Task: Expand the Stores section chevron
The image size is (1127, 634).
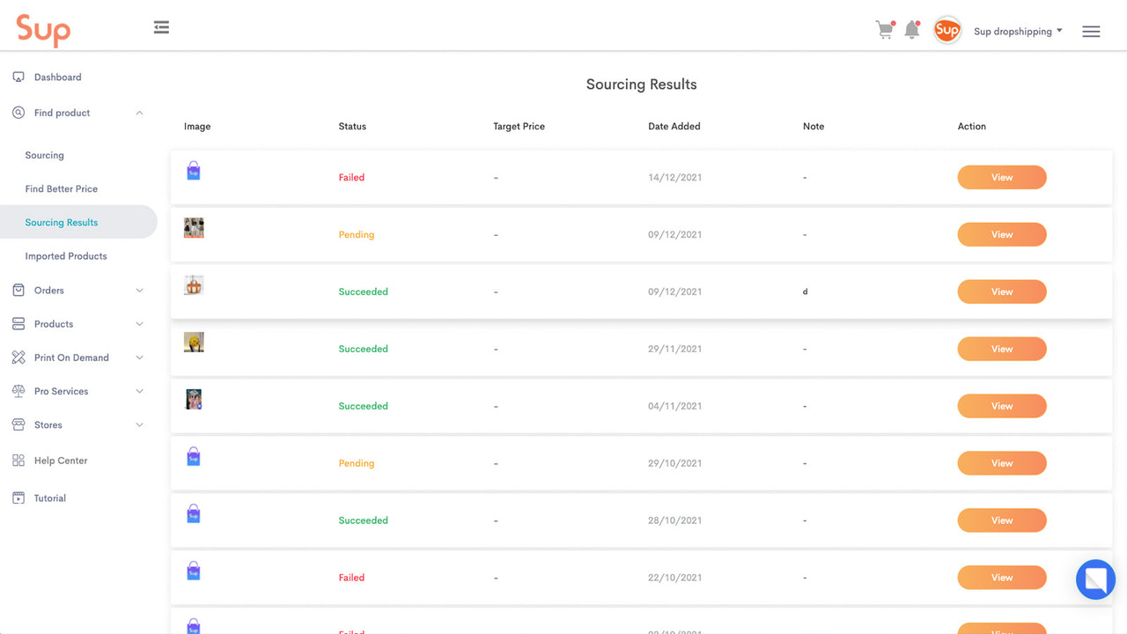Action: (x=139, y=424)
